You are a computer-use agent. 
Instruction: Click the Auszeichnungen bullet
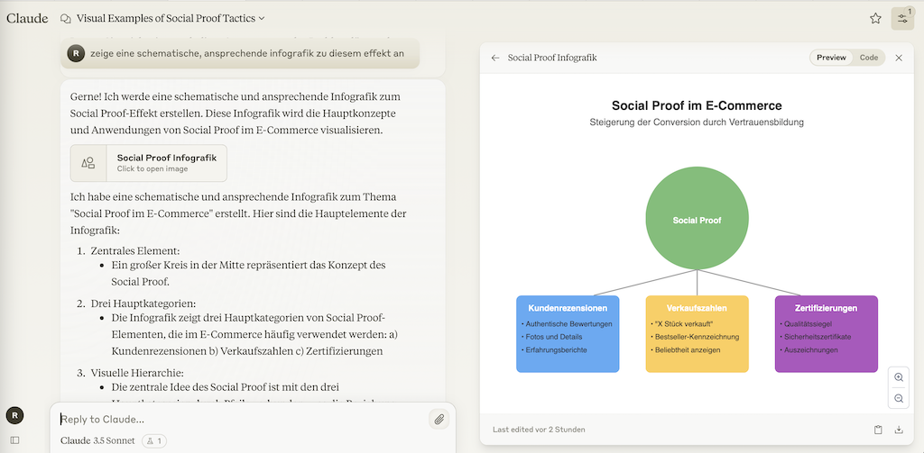pos(808,350)
